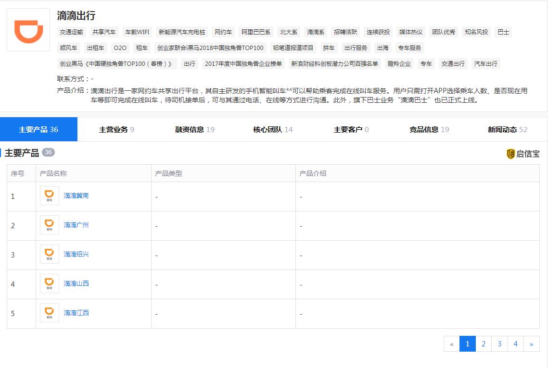Click the 媒体热议 tag

tap(411, 32)
